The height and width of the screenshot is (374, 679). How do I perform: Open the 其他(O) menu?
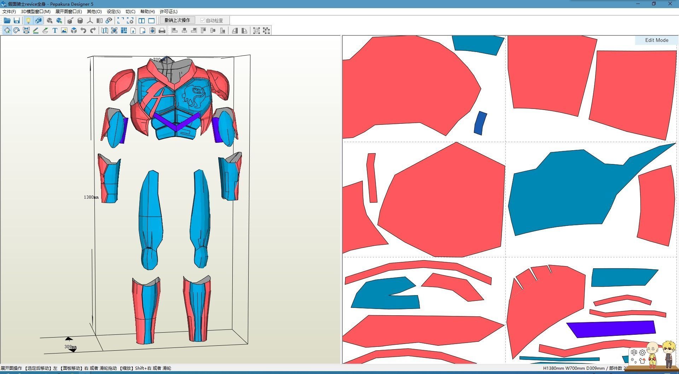point(94,11)
